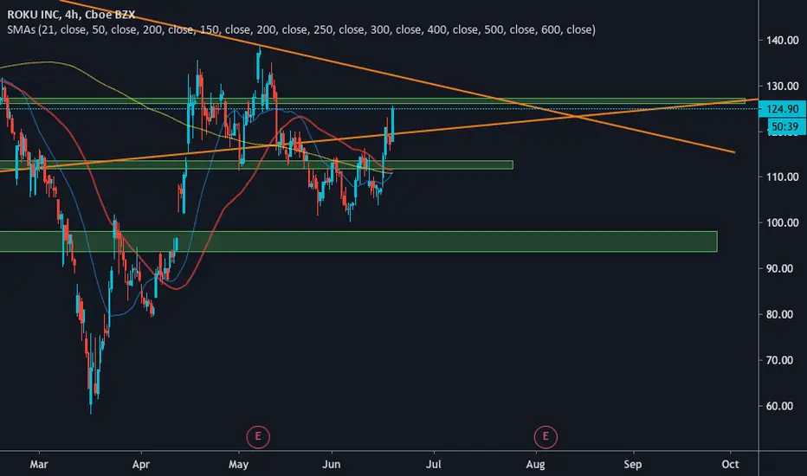Screen dimensions: 807x476
Task: Click the May label on time axis
Action: (238, 465)
